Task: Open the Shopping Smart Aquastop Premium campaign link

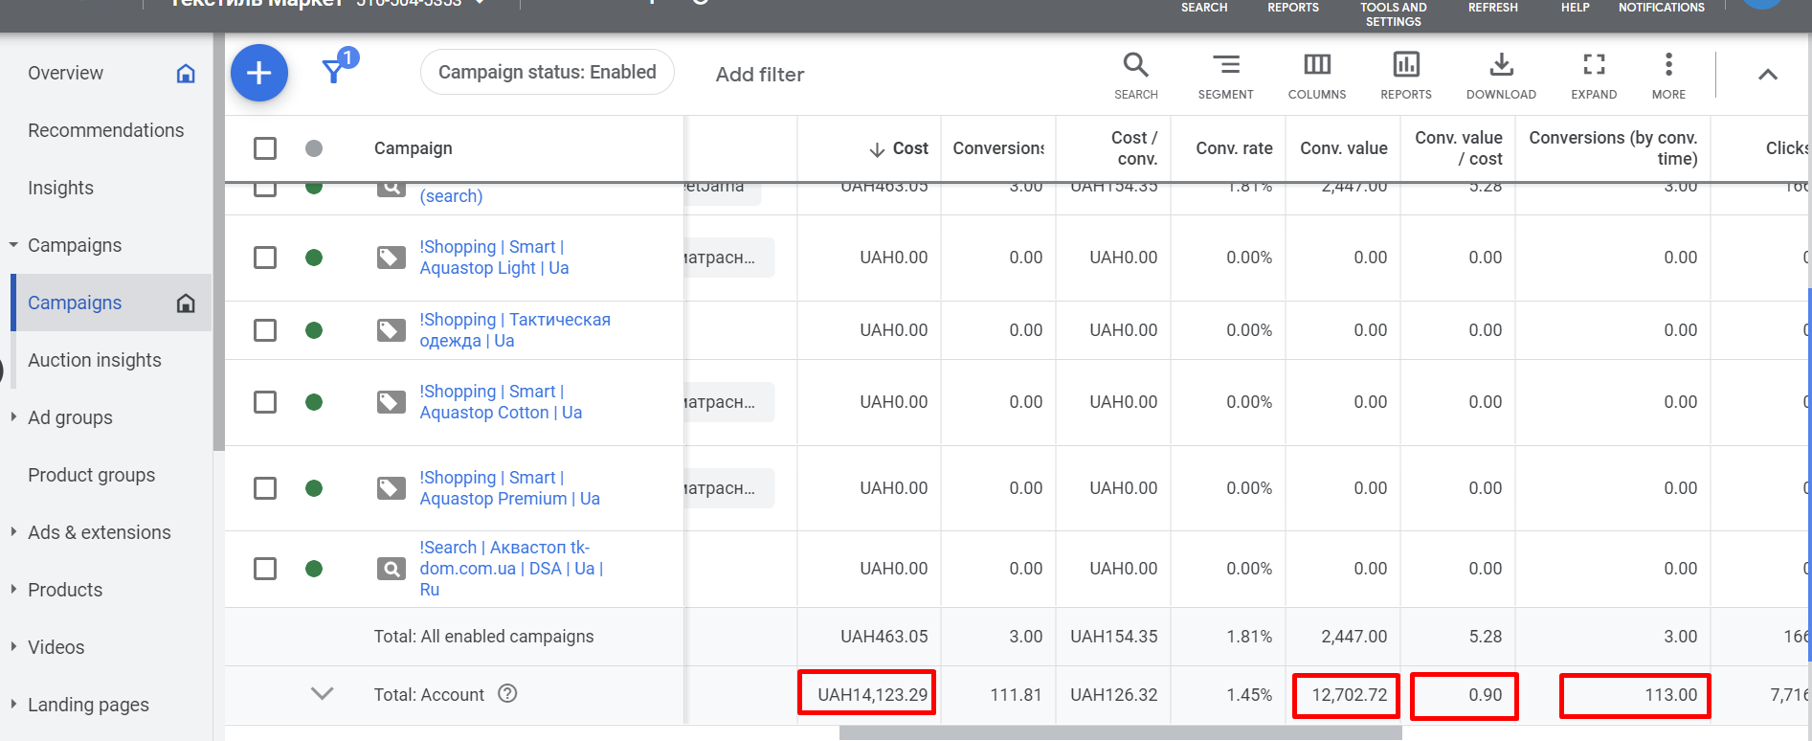Action: [509, 488]
